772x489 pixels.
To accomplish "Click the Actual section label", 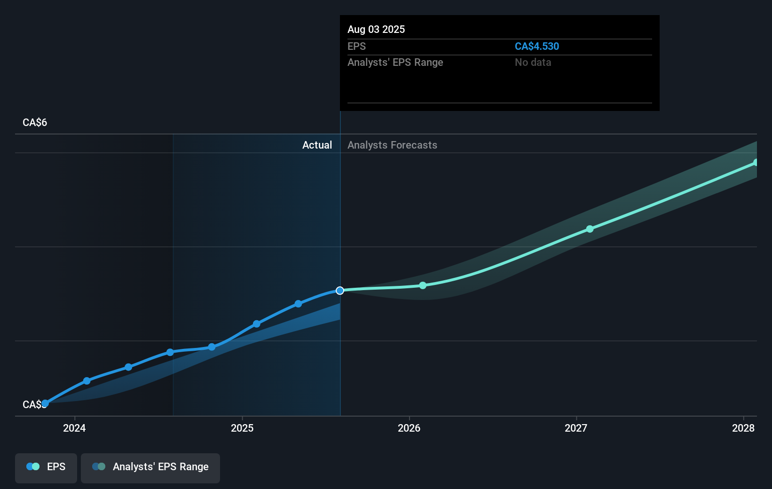I will point(317,145).
